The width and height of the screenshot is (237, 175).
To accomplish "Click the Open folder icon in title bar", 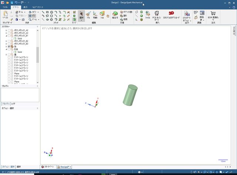I will pos(7,3).
